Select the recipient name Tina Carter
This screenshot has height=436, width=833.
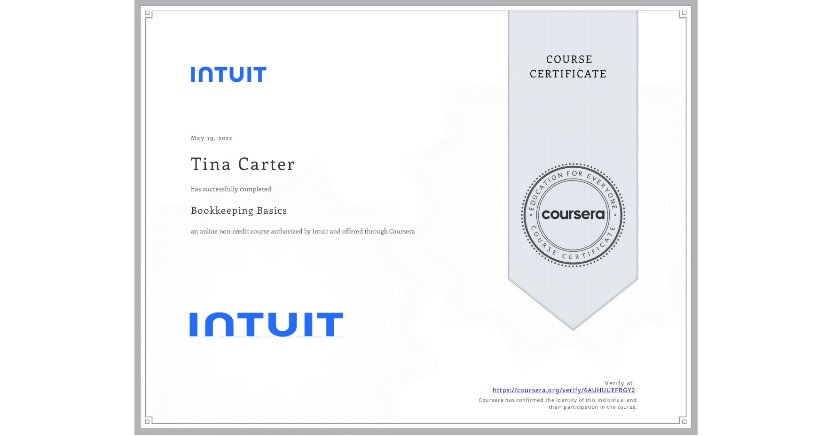(243, 164)
